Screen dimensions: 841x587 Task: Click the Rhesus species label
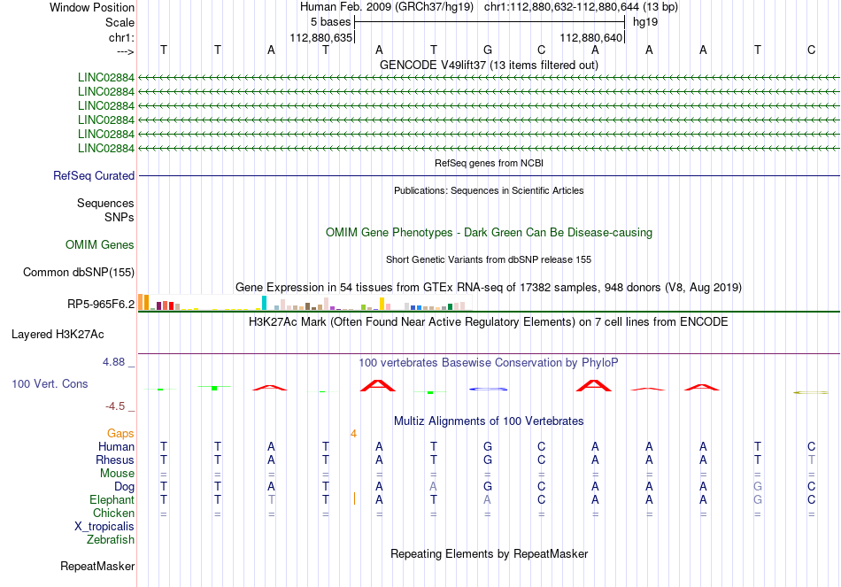[115, 460]
